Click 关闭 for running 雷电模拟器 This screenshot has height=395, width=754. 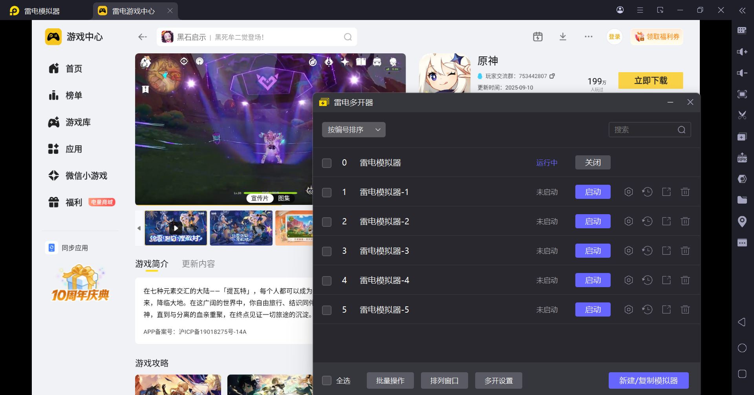pyautogui.click(x=593, y=162)
